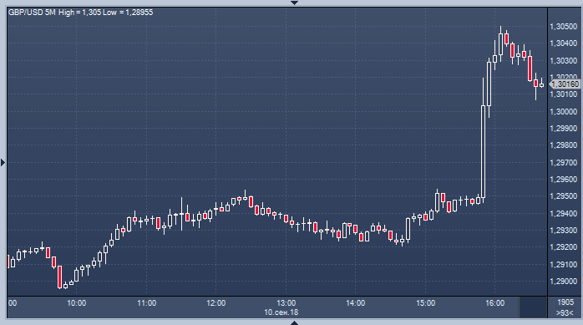This screenshot has height=325, width=583.
Task: Click the 10.сен.18 date label
Action: point(281,312)
